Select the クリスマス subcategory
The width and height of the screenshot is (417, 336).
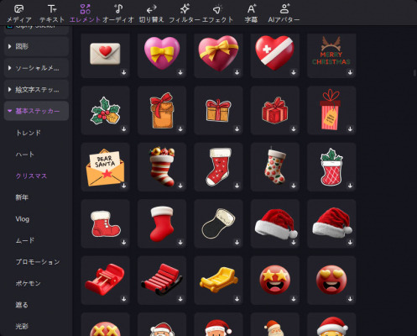coord(31,176)
